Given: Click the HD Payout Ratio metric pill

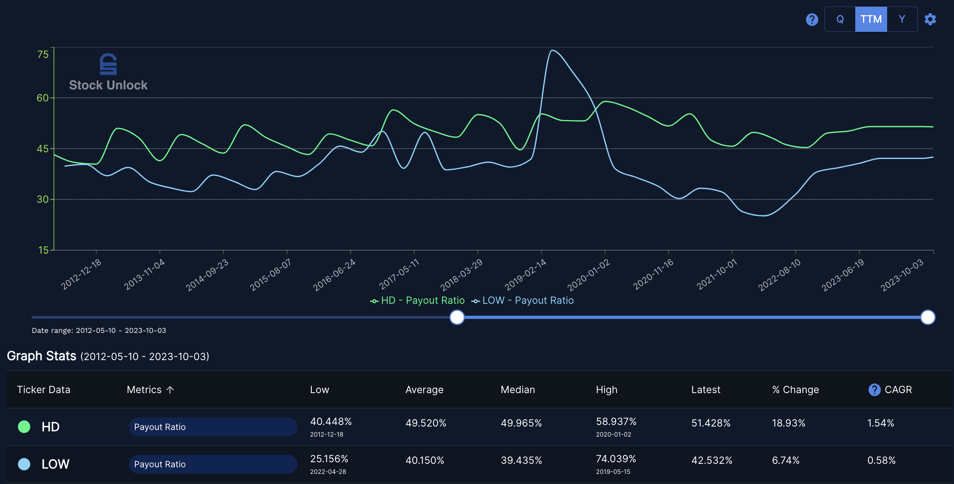Looking at the screenshot, I should (x=213, y=427).
